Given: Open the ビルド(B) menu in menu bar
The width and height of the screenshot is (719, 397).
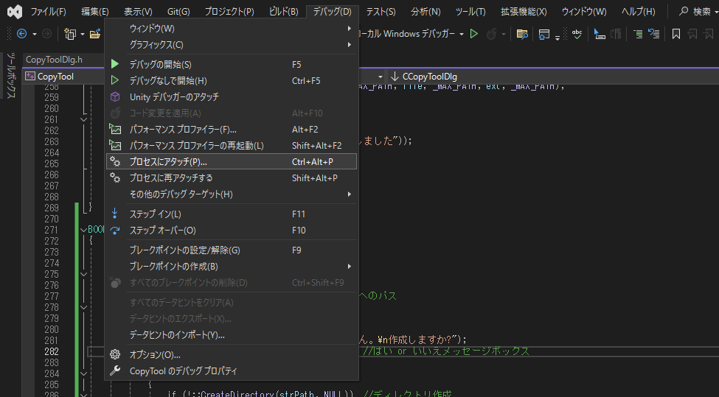Looking at the screenshot, I should point(284,12).
